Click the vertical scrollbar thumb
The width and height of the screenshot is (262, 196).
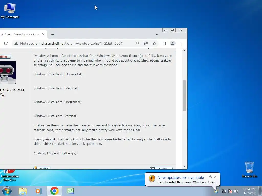[184, 95]
